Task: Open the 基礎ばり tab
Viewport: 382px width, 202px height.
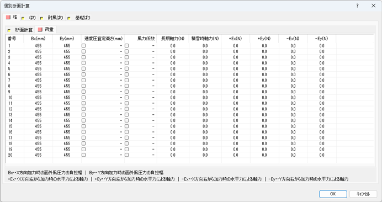Action: click(79, 18)
